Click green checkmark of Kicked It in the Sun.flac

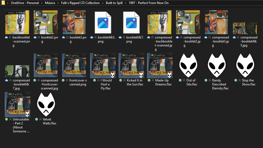click(120, 80)
